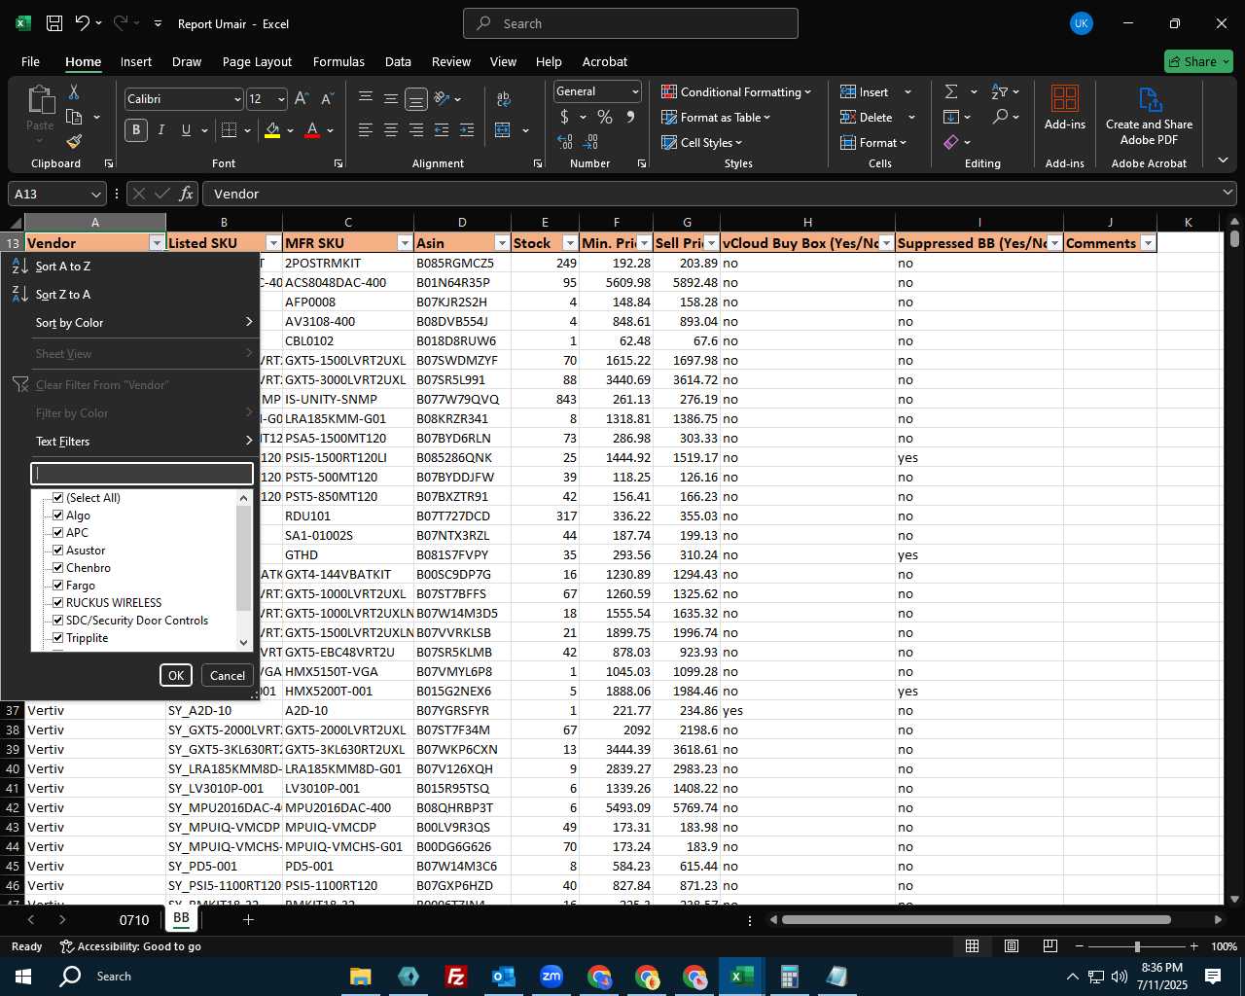The width and height of the screenshot is (1245, 996).
Task: Switch to the Data tab
Action: (398, 61)
